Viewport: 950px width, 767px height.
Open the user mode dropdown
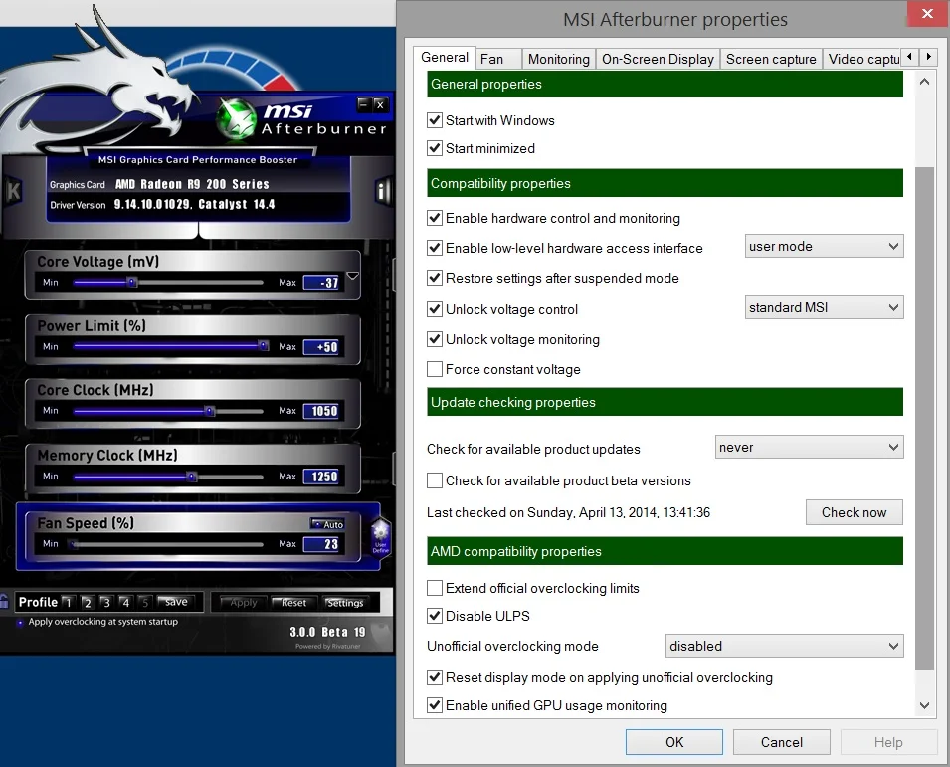click(x=824, y=246)
